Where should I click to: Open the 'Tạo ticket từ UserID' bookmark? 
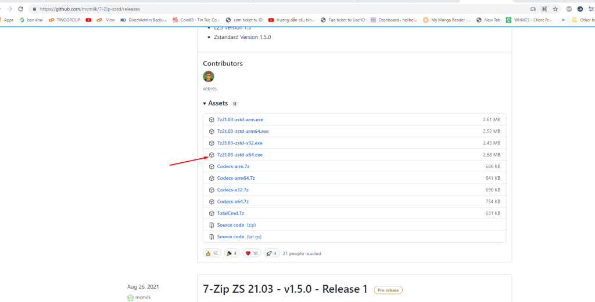pos(343,20)
